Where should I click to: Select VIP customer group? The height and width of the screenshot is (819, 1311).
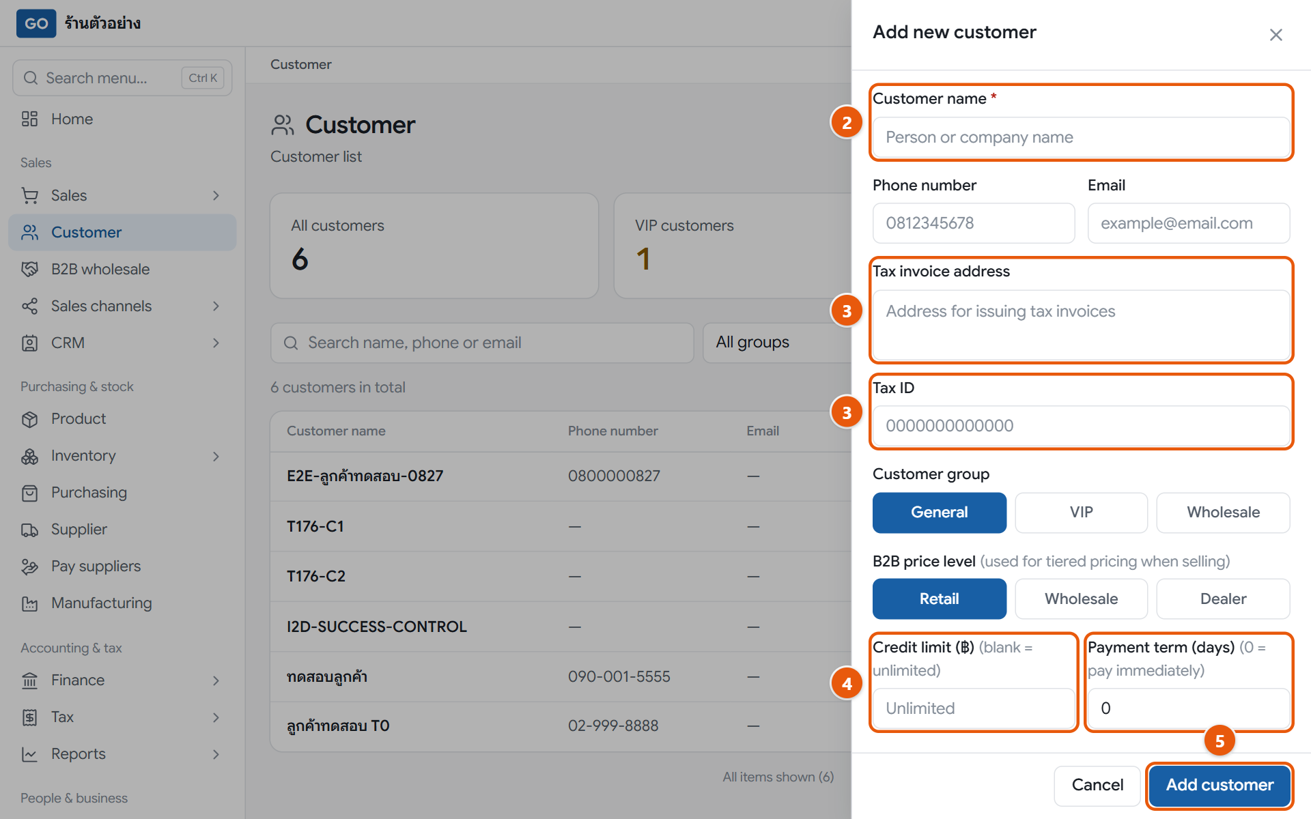click(x=1081, y=513)
